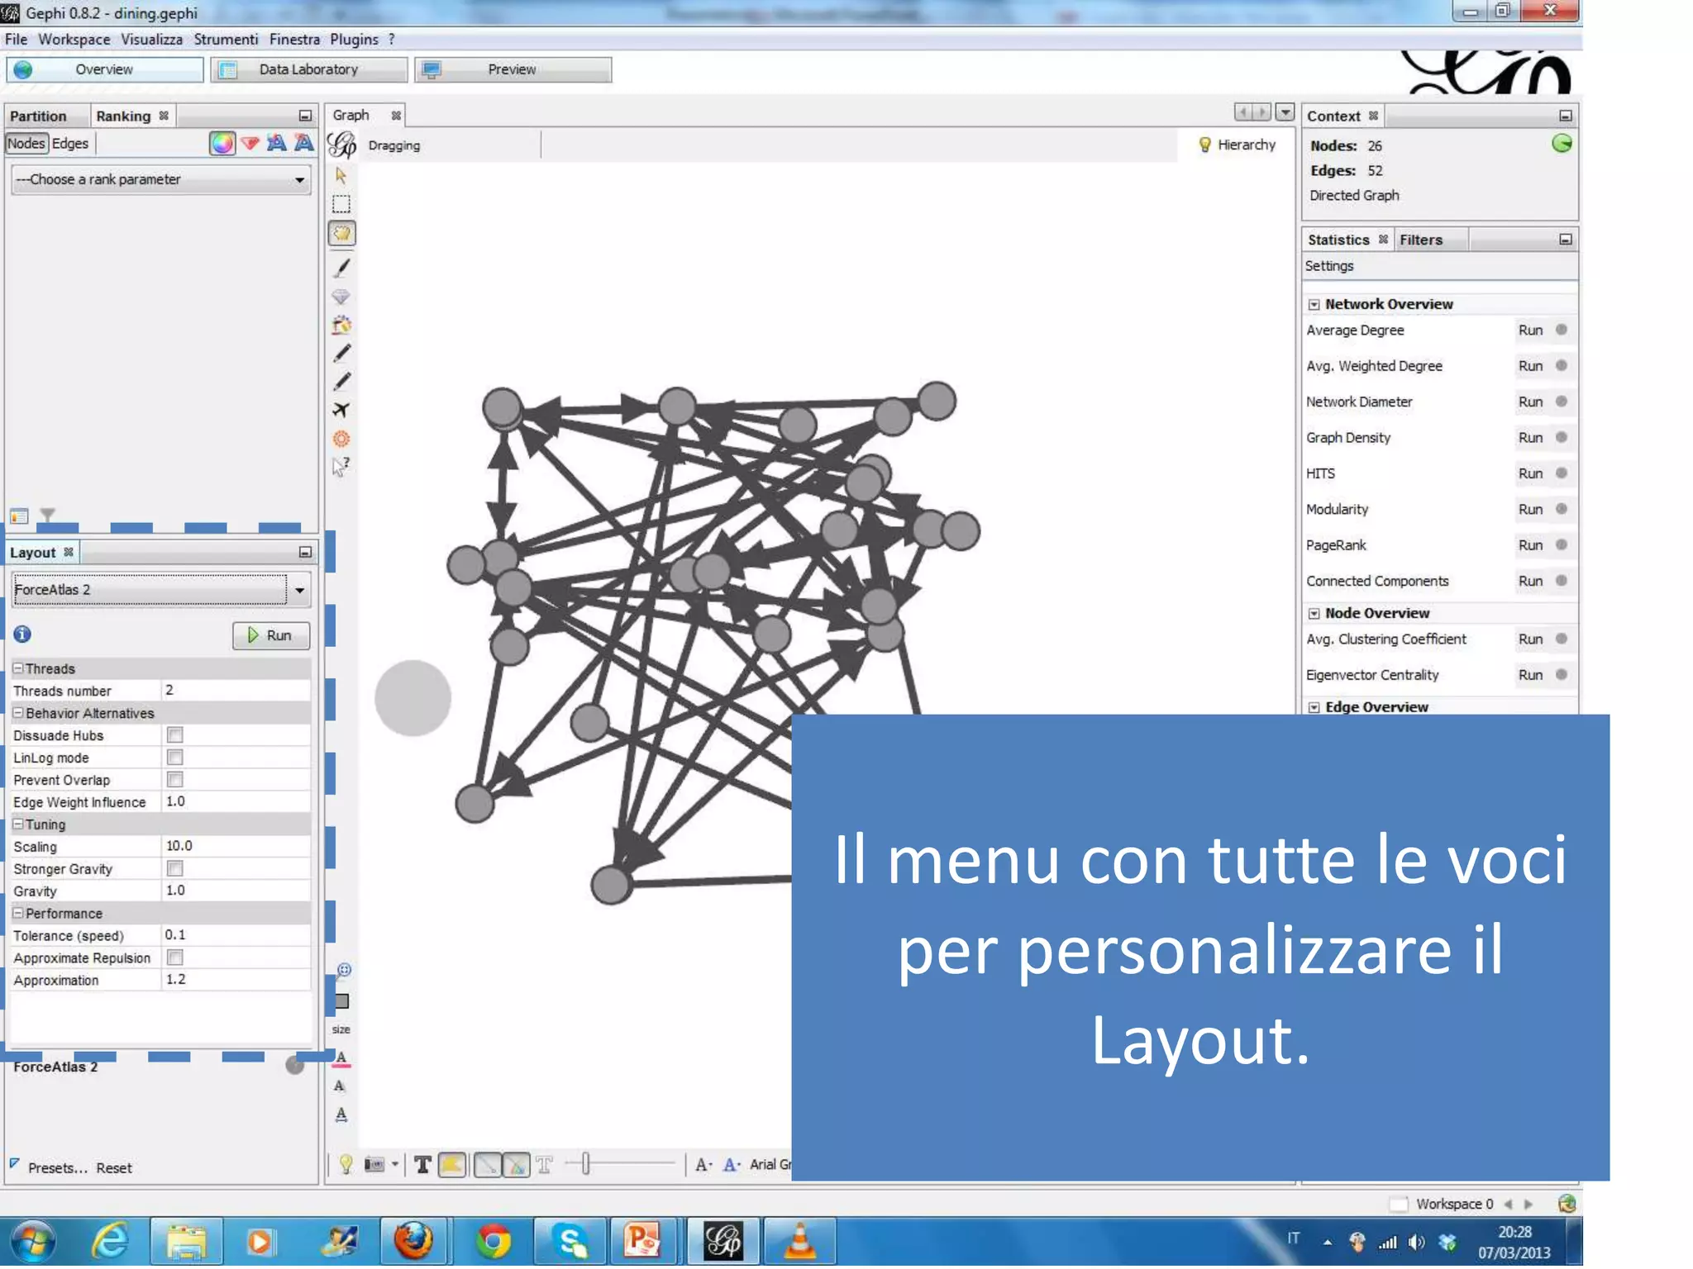Enable the Dissuade Hubs checkbox
Screen dimensions: 1693x1269
pyautogui.click(x=175, y=735)
